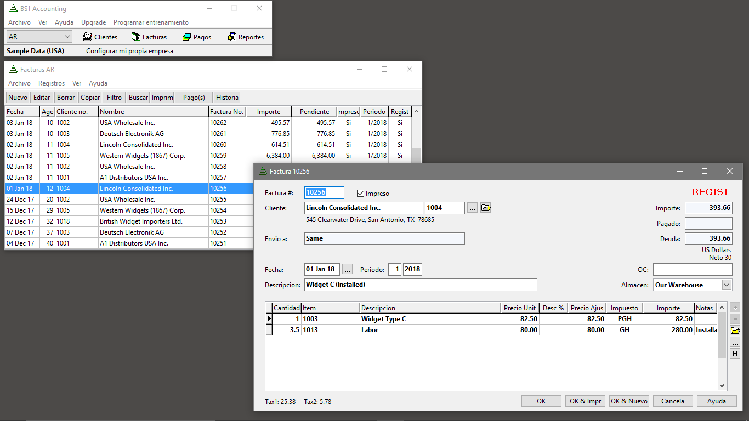The width and height of the screenshot is (749, 421).
Task: Click the Nuevo button in Facturas AR
Action: (x=18, y=98)
